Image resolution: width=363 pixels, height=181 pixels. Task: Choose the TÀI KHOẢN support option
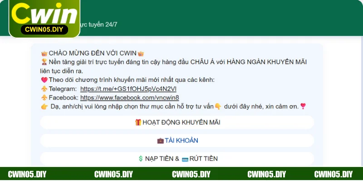177,140
